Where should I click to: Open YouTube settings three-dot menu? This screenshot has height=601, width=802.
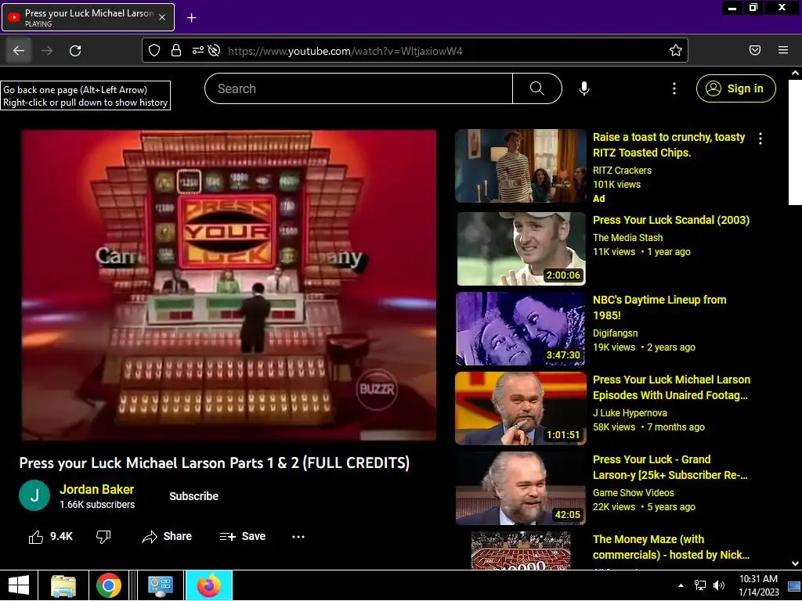coord(674,88)
